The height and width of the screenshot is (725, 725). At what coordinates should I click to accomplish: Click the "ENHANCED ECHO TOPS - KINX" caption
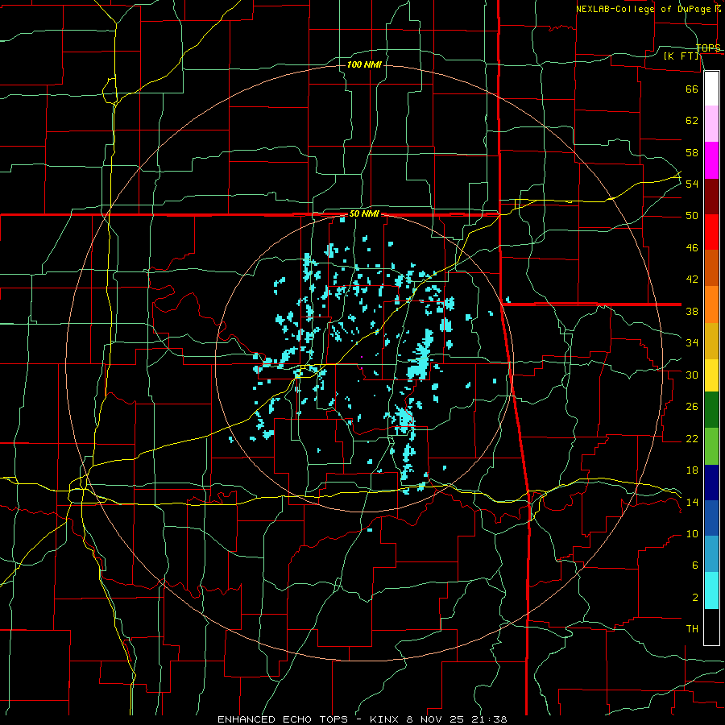click(x=310, y=719)
